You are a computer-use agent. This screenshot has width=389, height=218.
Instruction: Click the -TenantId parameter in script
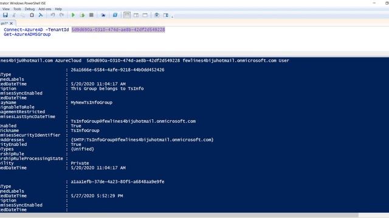pyautogui.click(x=57, y=30)
